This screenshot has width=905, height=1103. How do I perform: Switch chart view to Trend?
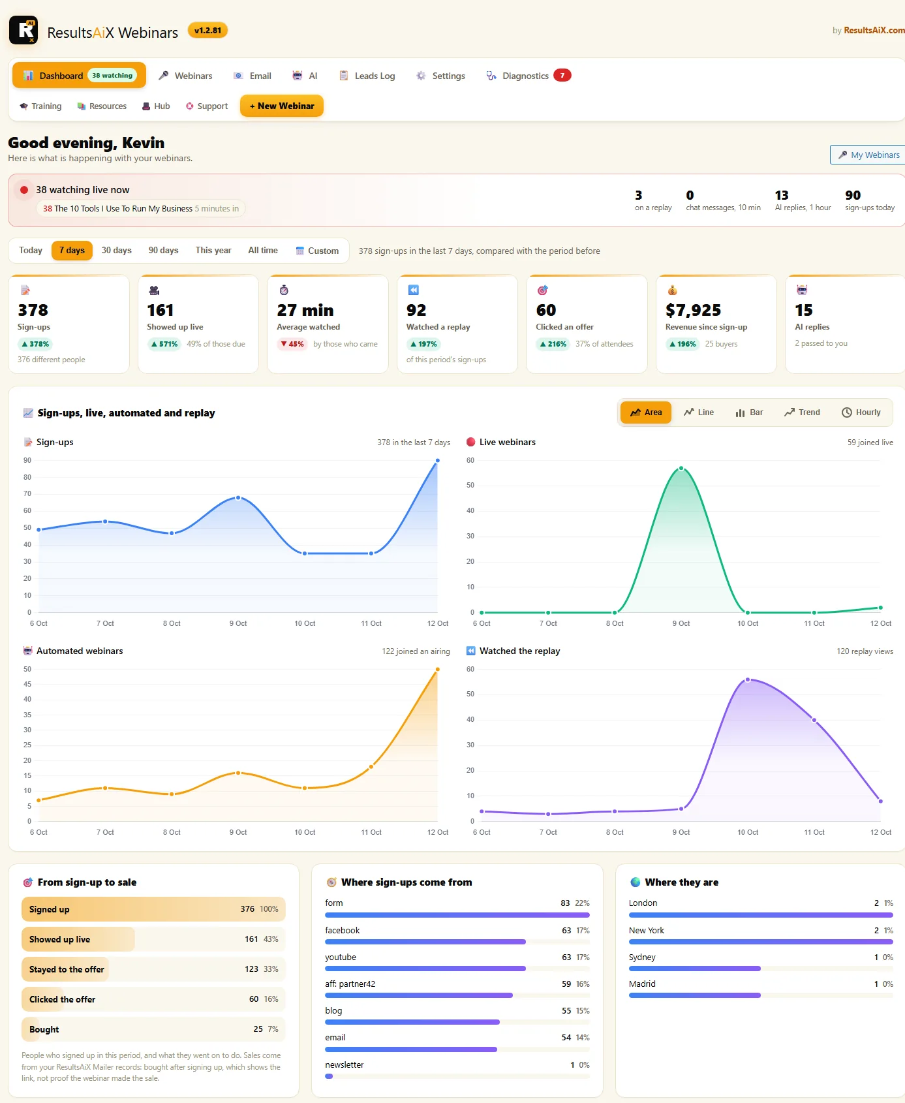point(802,412)
